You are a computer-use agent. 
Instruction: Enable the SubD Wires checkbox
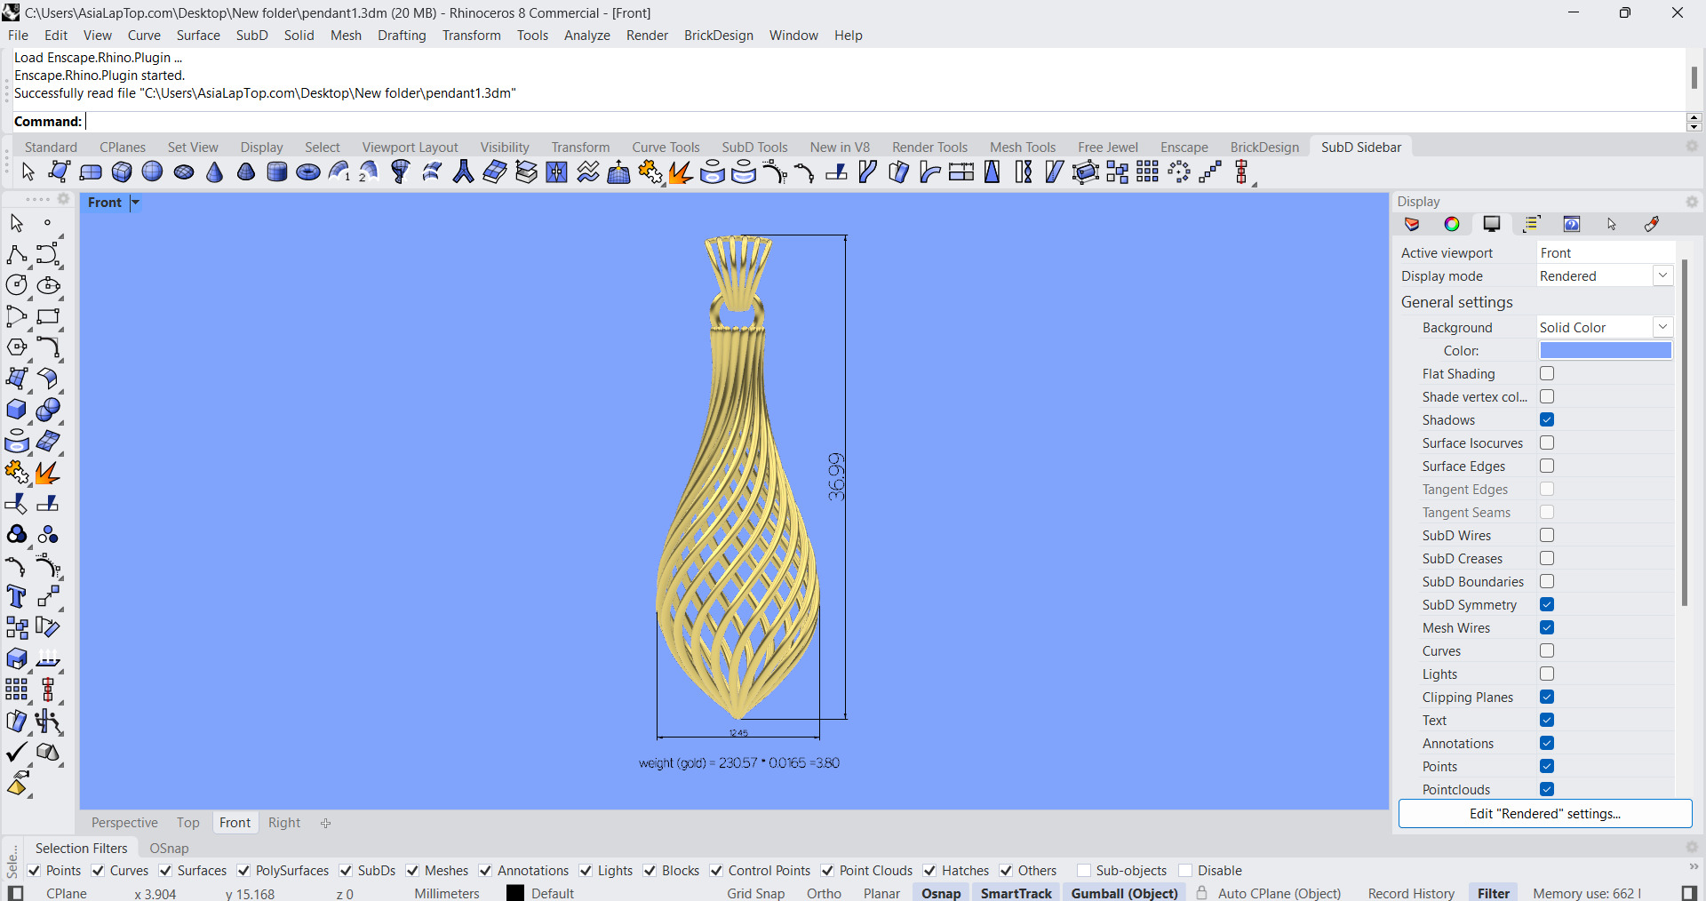click(1547, 535)
